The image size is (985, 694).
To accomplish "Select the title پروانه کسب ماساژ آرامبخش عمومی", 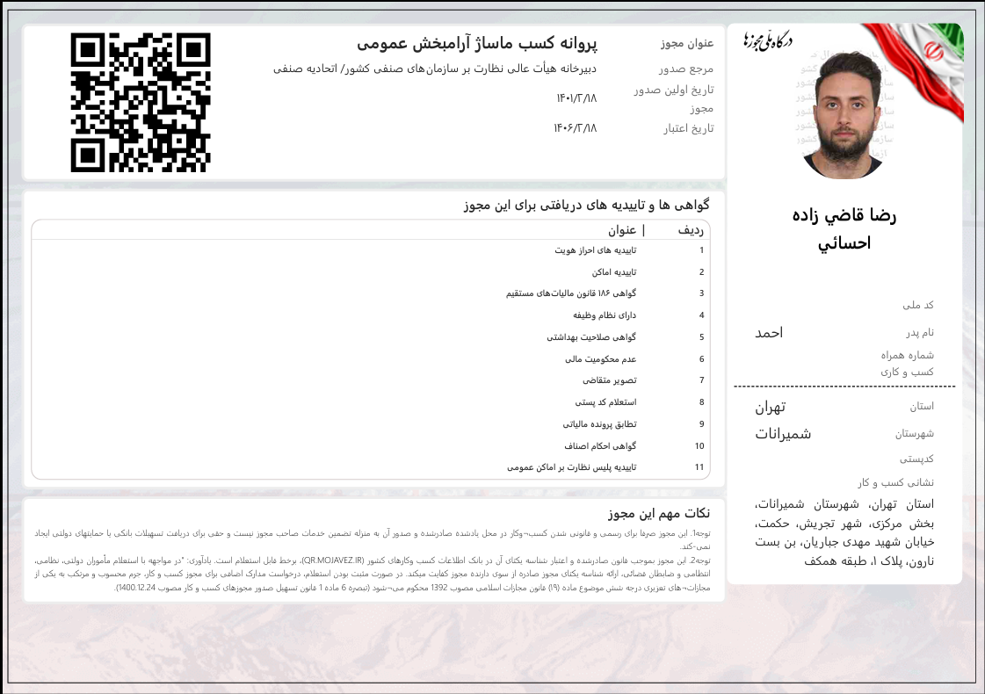I will coord(477,43).
